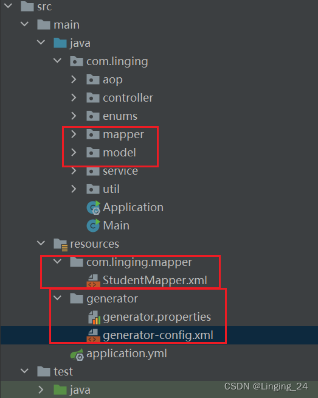Image resolution: width=318 pixels, height=398 pixels.
Task: Click the StudentMapper.xml file icon
Action: 93,281
